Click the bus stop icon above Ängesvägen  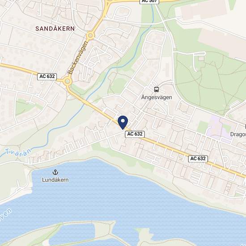click(x=157, y=89)
